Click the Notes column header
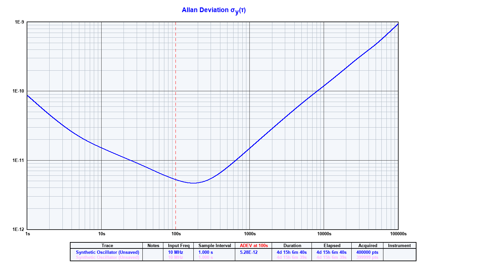 (153, 246)
